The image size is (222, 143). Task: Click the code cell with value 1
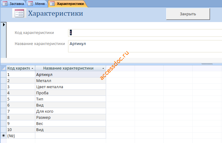21,74
